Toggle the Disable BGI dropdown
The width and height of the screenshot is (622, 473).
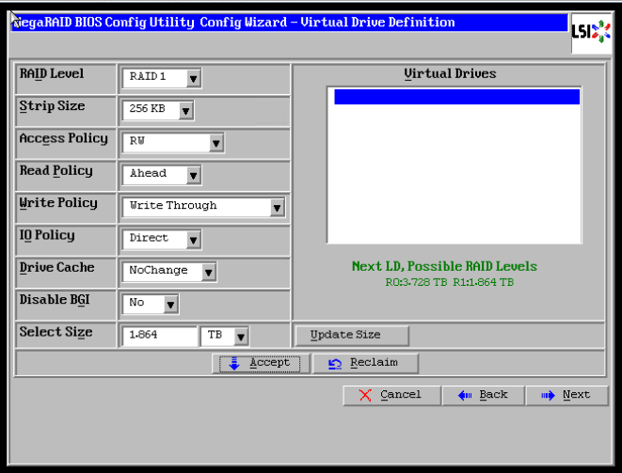(x=170, y=305)
